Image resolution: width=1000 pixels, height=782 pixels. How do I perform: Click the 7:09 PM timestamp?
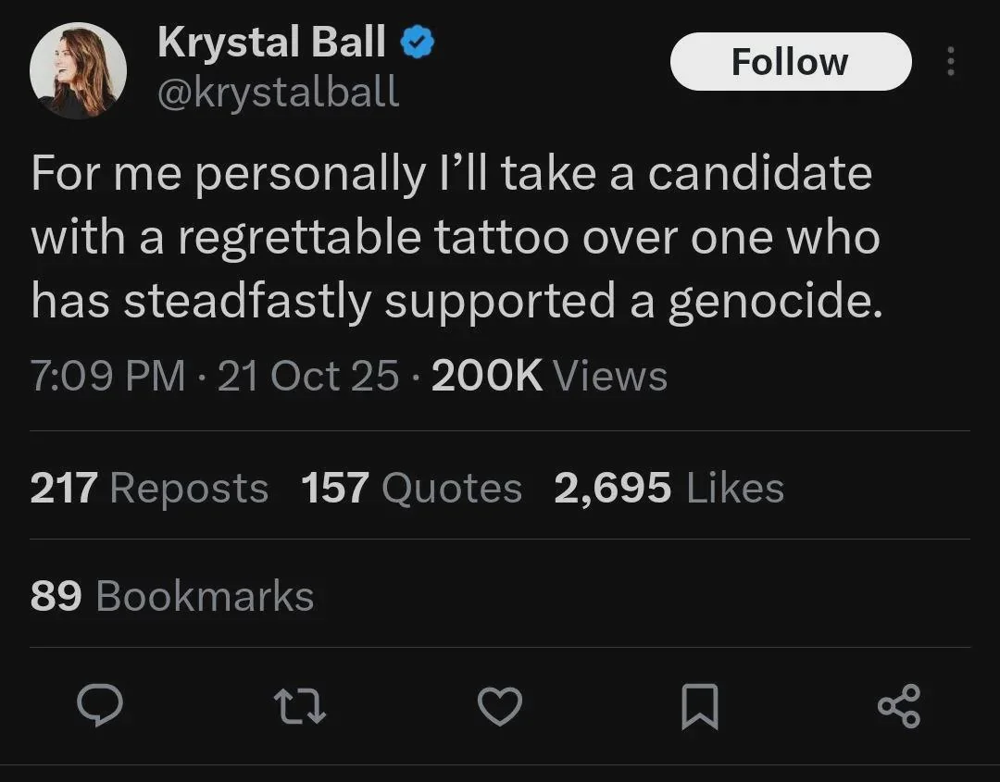[107, 376]
